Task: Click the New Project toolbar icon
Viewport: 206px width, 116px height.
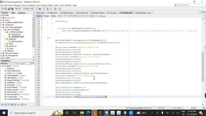Action: click(5, 9)
